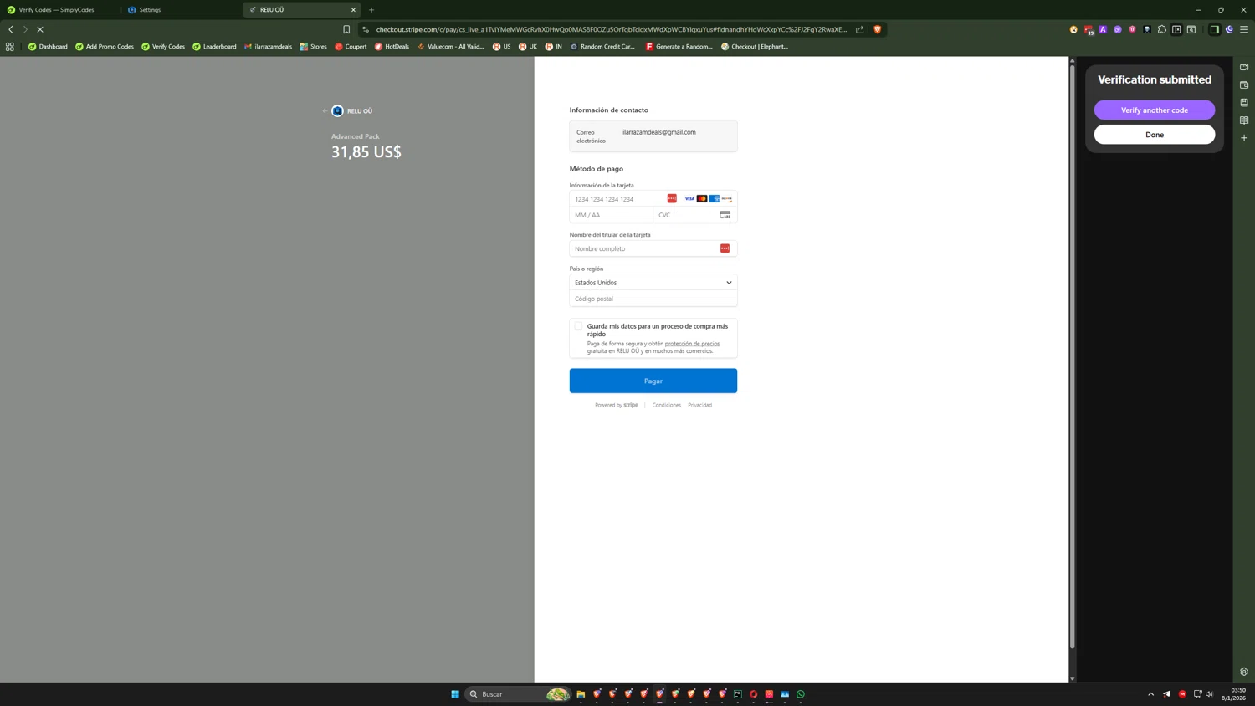
Task: Click the purple A extension icon
Action: (1104, 29)
